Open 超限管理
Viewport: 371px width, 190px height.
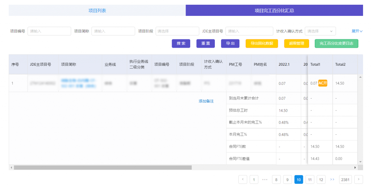point(296,43)
